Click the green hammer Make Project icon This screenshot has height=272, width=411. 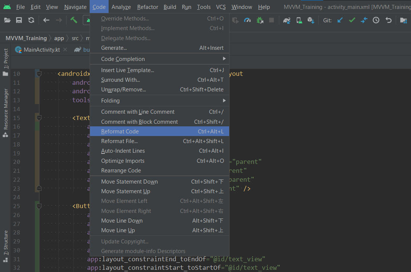(x=74, y=20)
